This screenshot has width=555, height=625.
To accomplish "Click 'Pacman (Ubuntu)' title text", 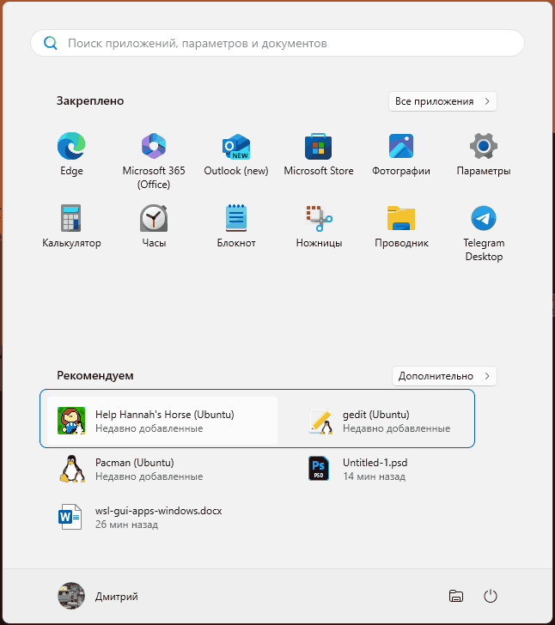I will click(135, 463).
